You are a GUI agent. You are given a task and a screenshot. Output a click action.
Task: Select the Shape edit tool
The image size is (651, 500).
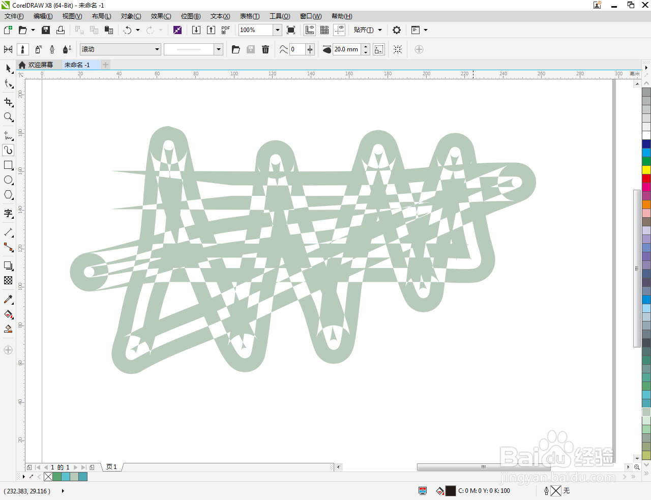click(8, 84)
